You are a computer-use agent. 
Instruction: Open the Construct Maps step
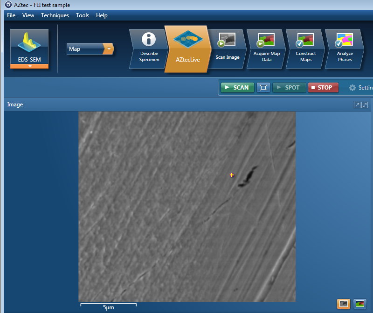point(306,49)
